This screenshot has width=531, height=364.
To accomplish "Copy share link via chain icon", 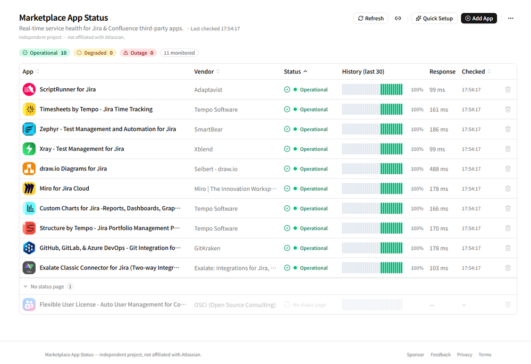I will pyautogui.click(x=398, y=18).
